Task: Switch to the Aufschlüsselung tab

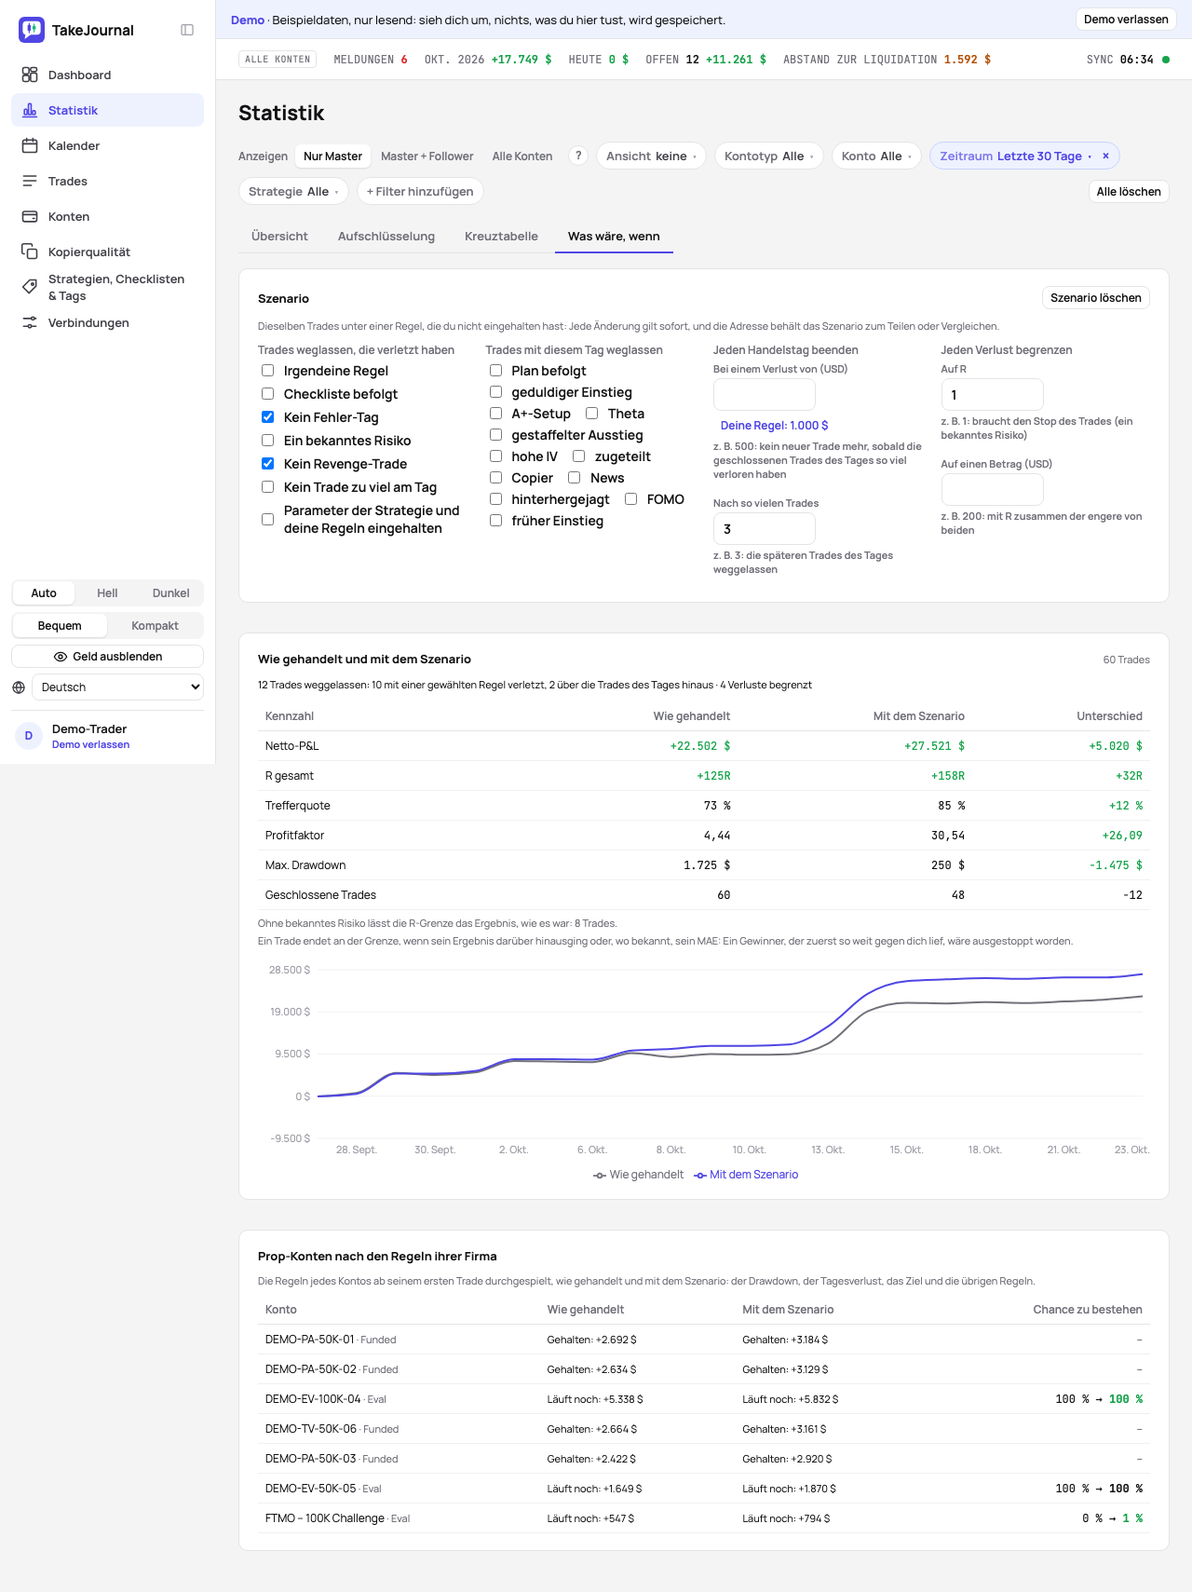Action: pos(386,236)
